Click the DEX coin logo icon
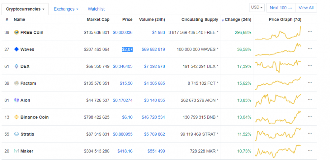Viewport: 330px width, 160px height. (16, 66)
